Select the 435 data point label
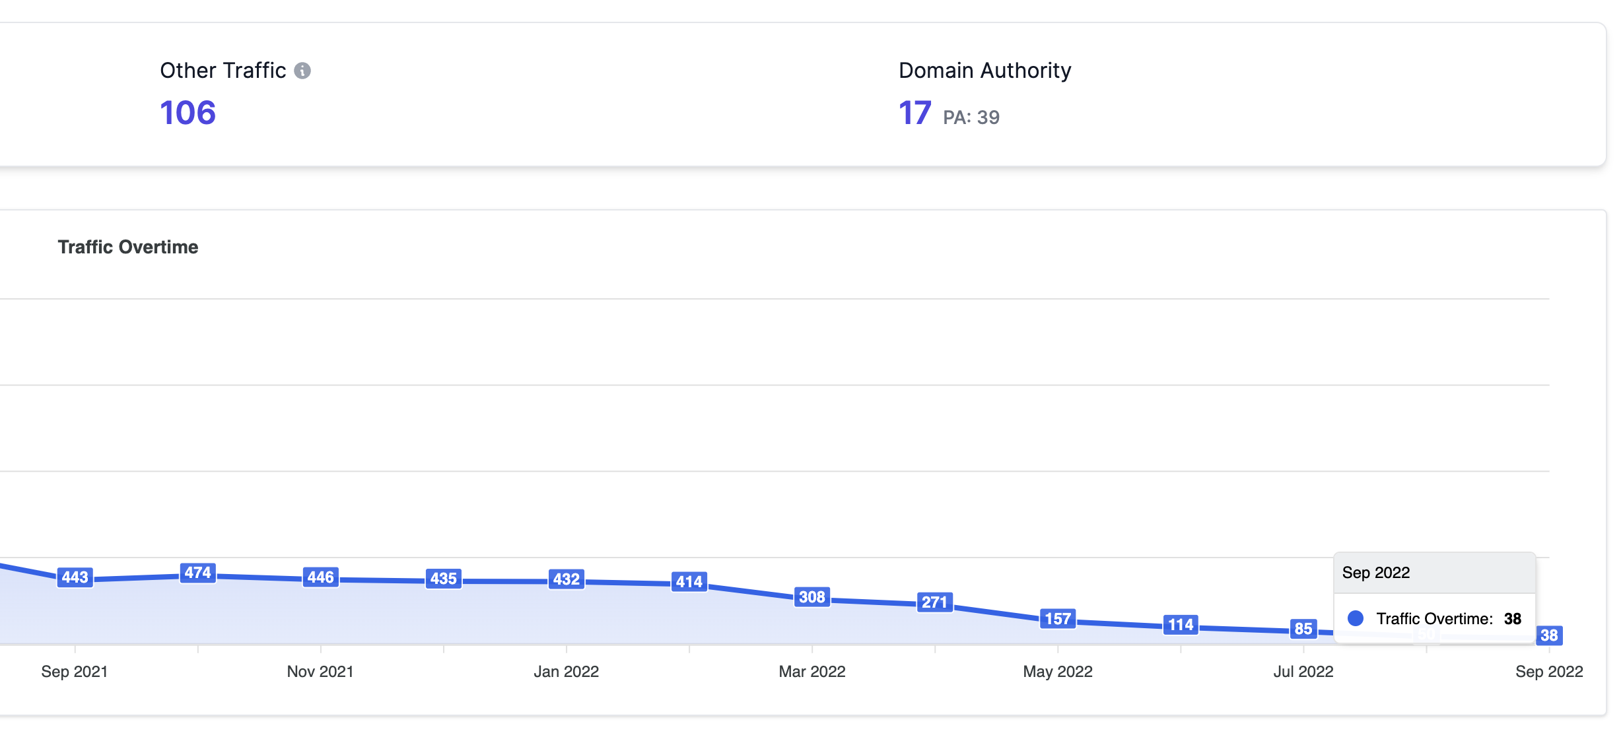 (x=444, y=579)
